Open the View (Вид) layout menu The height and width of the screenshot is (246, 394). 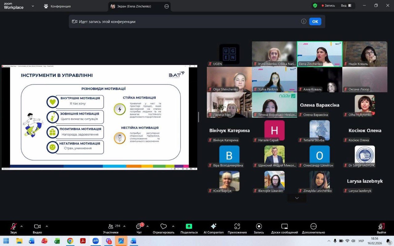pos(346,6)
